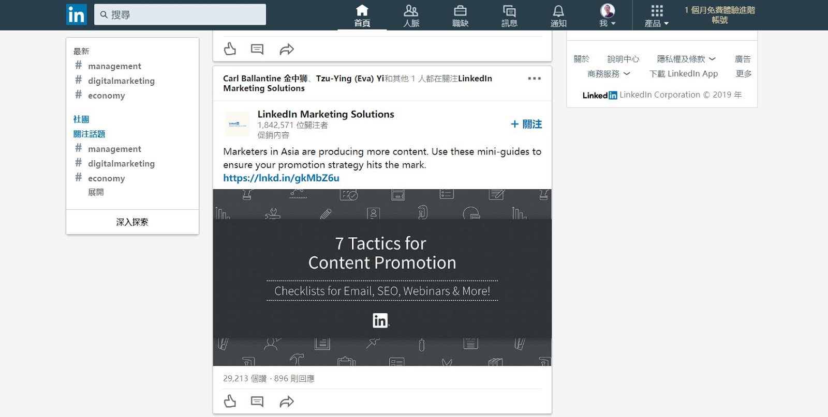The width and height of the screenshot is (828, 417).
Task: Click the 關注話題 followed hashtags link
Action: coord(89,134)
